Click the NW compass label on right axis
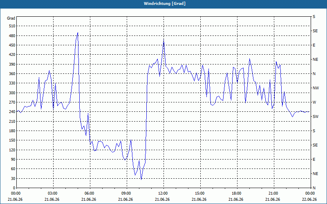This screenshot has width=327, height=204. 316,88
